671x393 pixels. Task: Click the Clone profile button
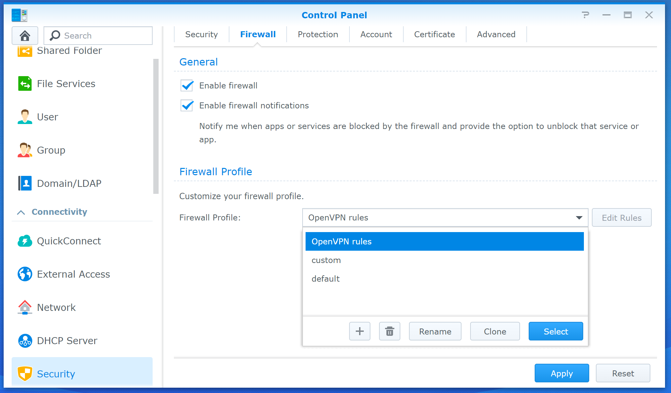pos(495,331)
